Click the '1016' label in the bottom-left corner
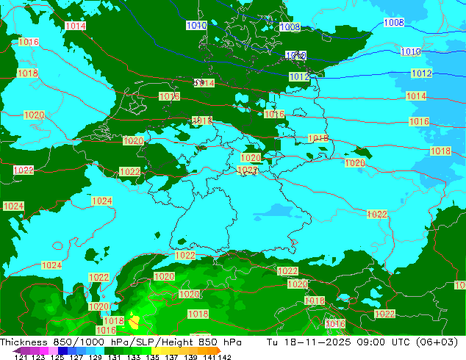The height and width of the screenshot is (360, 466). [106, 330]
